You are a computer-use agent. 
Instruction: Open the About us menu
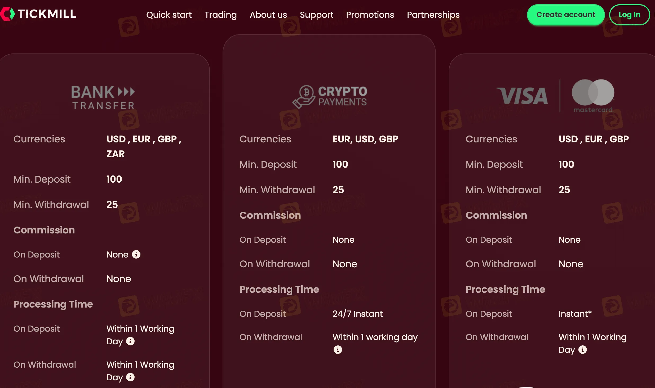[x=268, y=15]
